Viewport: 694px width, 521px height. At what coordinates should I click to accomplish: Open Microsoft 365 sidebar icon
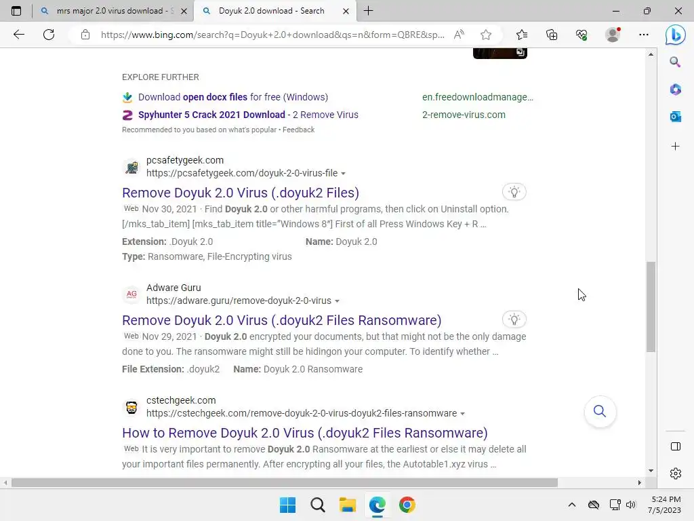click(675, 89)
